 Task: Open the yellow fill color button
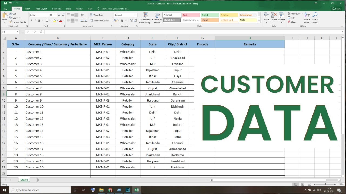tap(55, 20)
